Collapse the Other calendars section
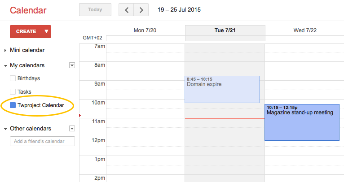 pyautogui.click(x=5, y=129)
